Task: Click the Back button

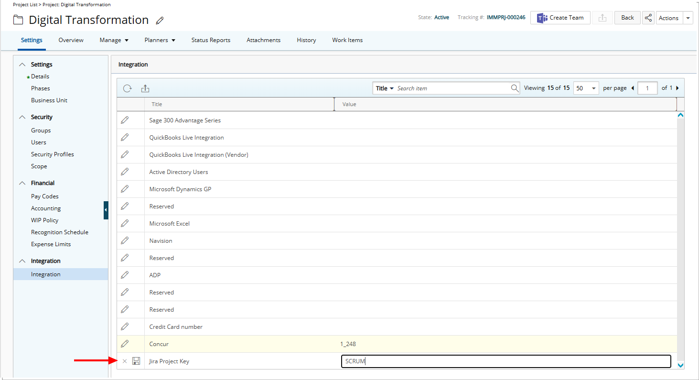Action: click(x=627, y=18)
